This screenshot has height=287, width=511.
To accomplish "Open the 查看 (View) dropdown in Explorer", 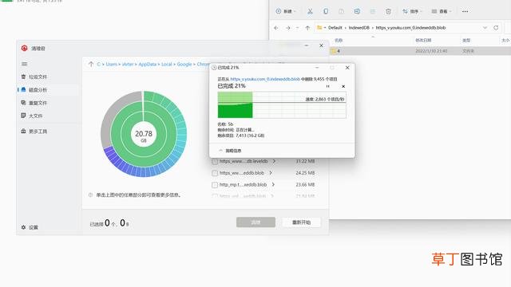I will [x=442, y=11].
